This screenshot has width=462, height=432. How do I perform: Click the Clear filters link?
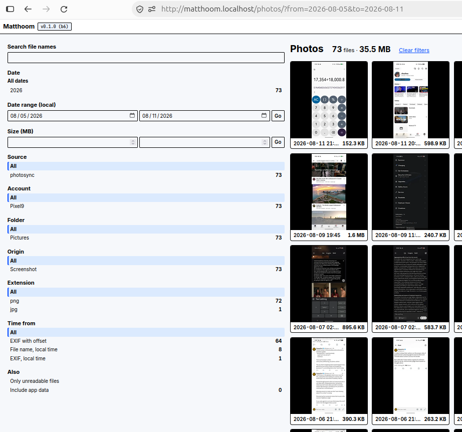coord(414,50)
